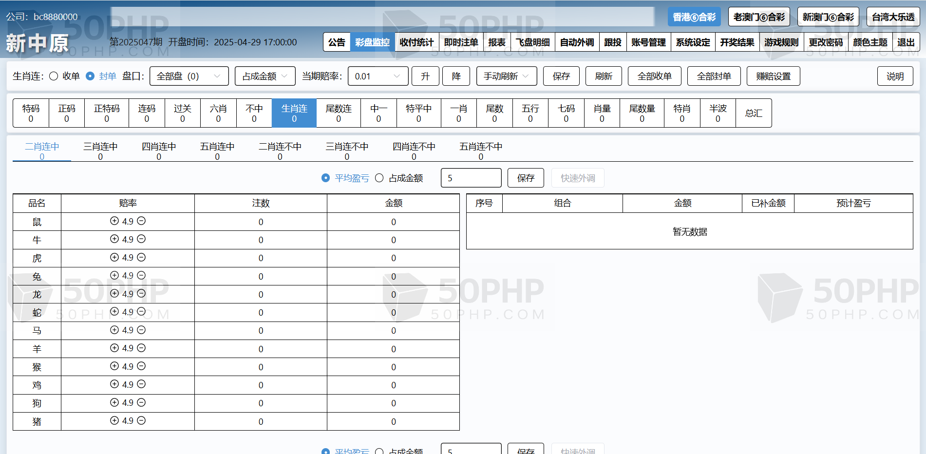Expand the 当期赔率 0.01 dropdown
This screenshot has width=926, height=454.
pyautogui.click(x=378, y=76)
